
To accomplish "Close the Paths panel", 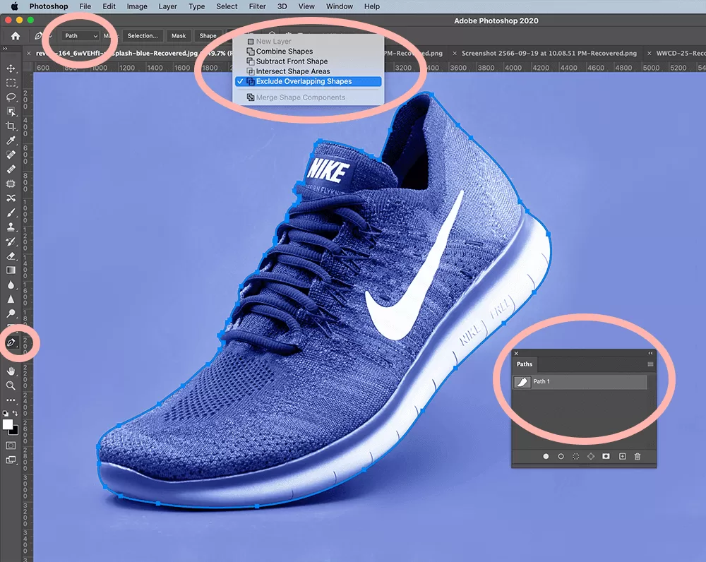I will pos(517,354).
